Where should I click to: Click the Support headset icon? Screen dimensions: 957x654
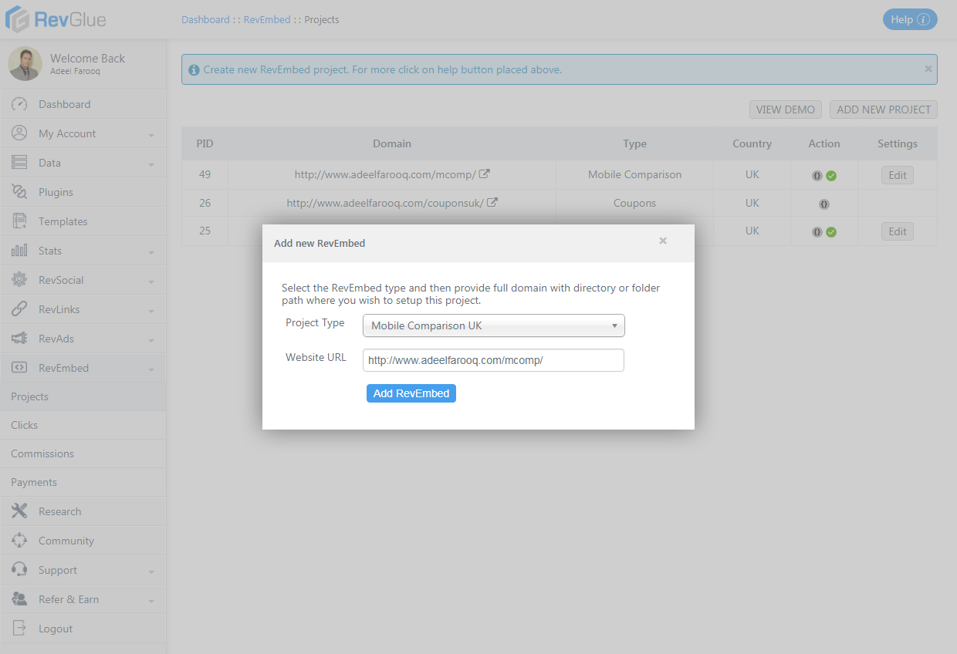pos(19,570)
